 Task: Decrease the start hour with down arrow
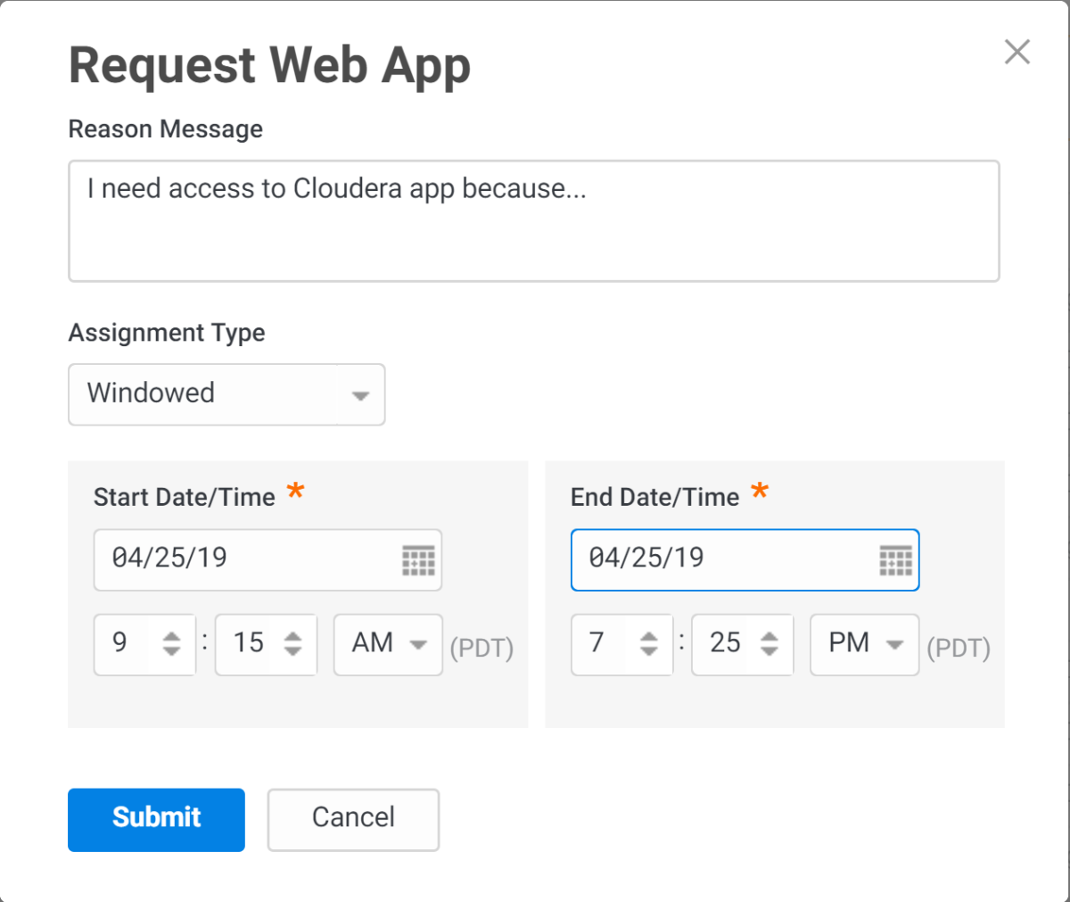pyautogui.click(x=171, y=651)
